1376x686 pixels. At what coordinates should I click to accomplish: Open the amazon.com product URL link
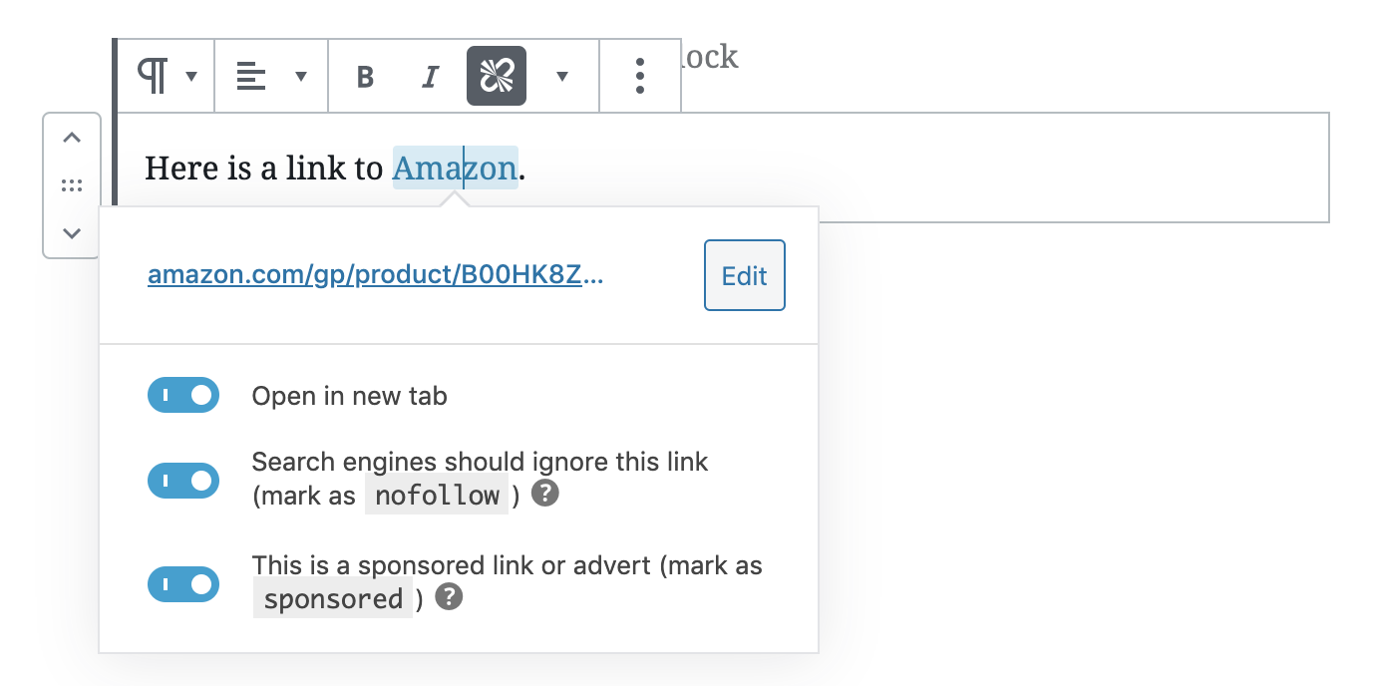(x=375, y=276)
